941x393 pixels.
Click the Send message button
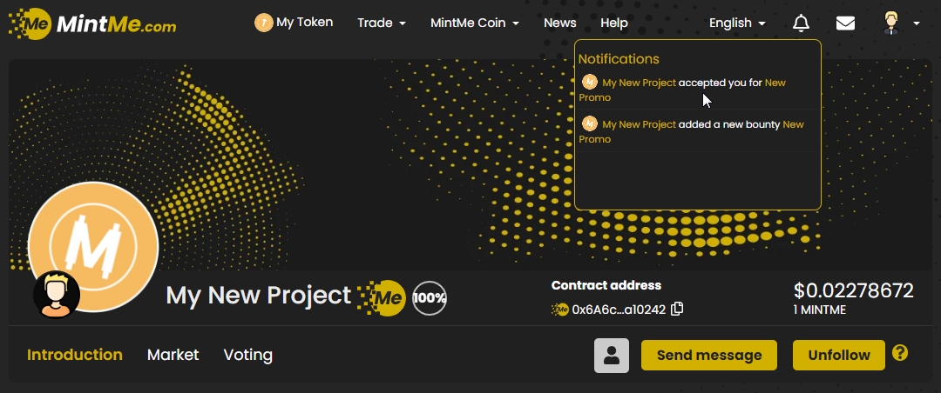click(x=708, y=355)
